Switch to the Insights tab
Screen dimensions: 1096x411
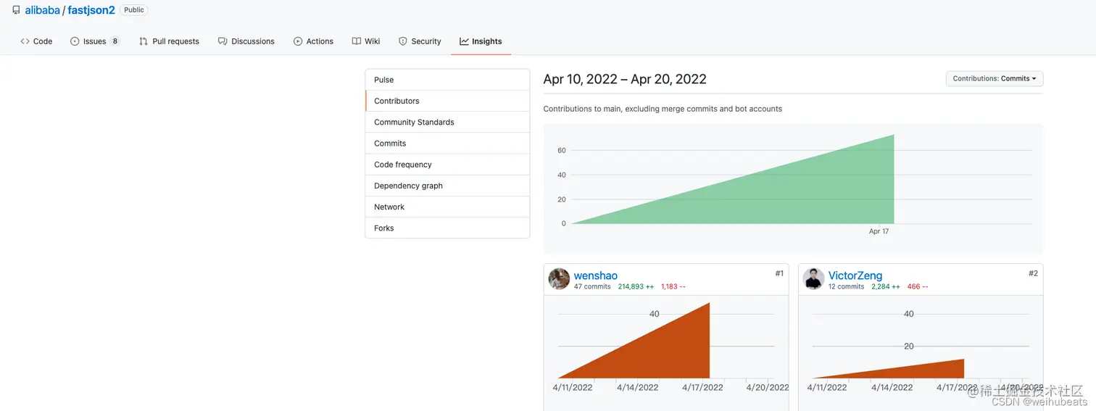tap(481, 41)
